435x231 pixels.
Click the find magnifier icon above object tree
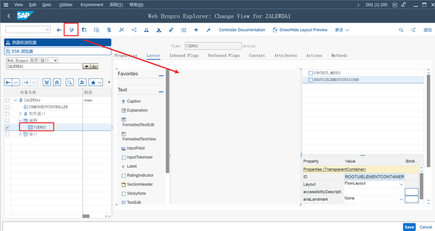69,82
